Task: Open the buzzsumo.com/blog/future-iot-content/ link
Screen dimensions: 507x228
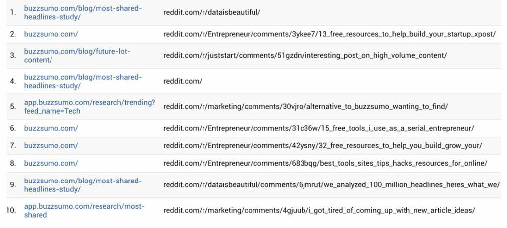Action: [x=77, y=55]
